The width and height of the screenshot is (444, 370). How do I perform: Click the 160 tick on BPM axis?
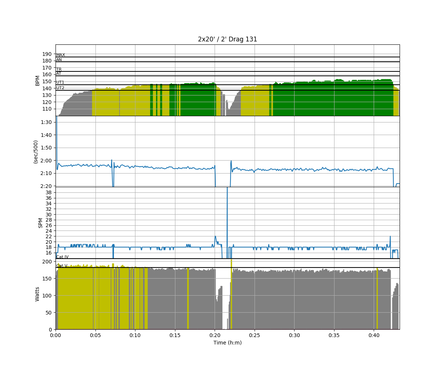47,75
